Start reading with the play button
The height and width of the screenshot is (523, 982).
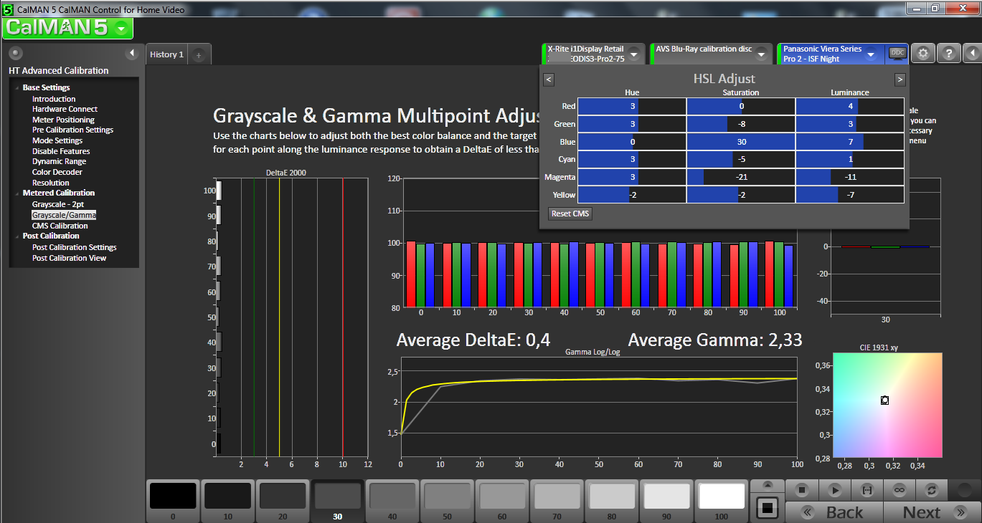835,490
